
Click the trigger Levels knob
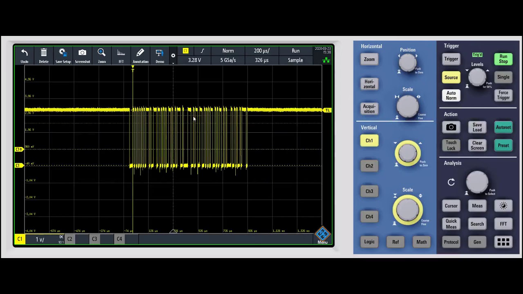[477, 77]
